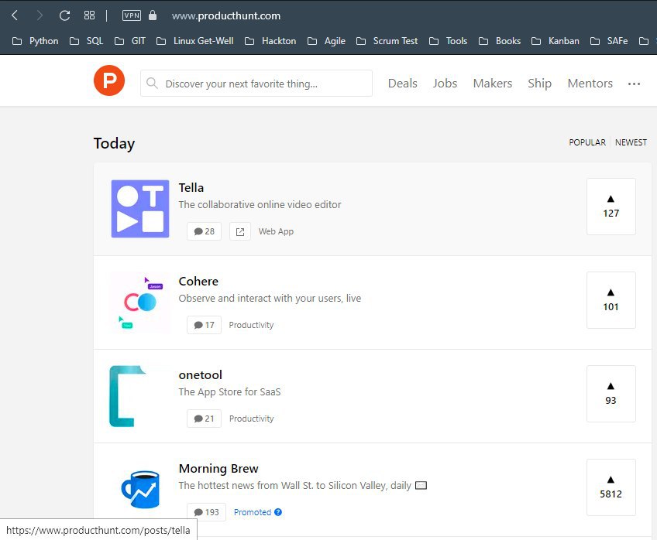Open Tella's external link icon
Image resolution: width=657 pixels, height=540 pixels.
(x=240, y=231)
